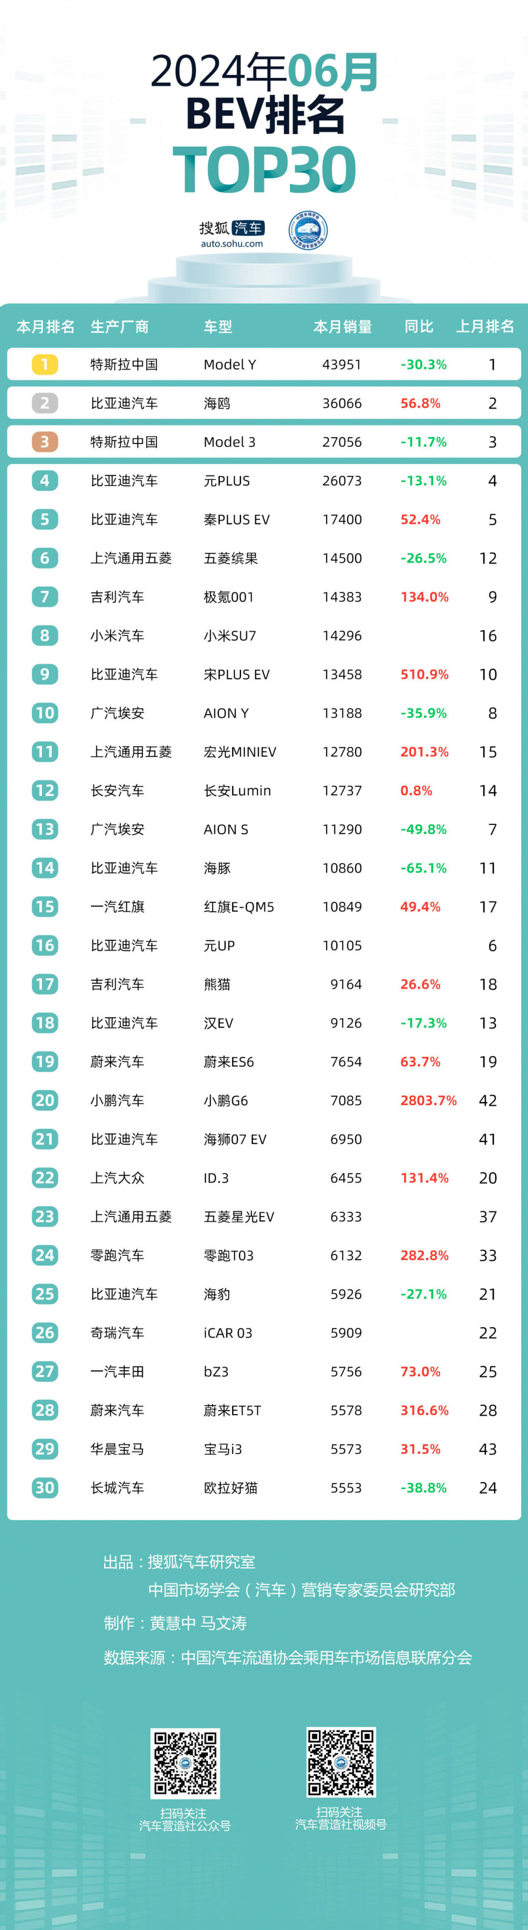
Task: Click the auto.sohu.com link text
Action: (232, 243)
